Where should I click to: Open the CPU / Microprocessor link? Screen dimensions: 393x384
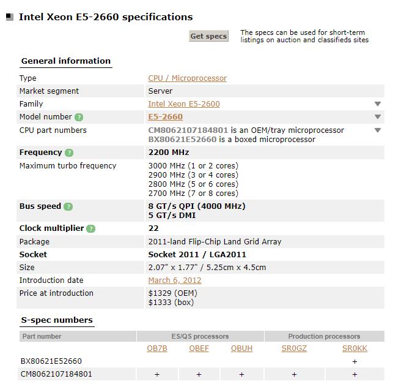point(187,78)
